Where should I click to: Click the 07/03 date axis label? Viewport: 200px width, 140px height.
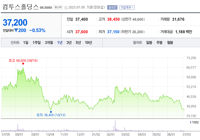point(187,134)
